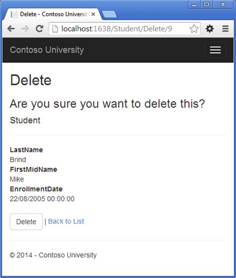Close the Delete - Contoso University tab

(93, 14)
